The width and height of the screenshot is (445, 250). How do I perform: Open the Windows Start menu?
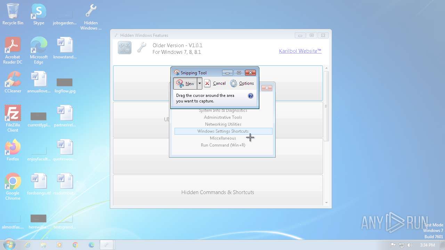click(x=9, y=245)
